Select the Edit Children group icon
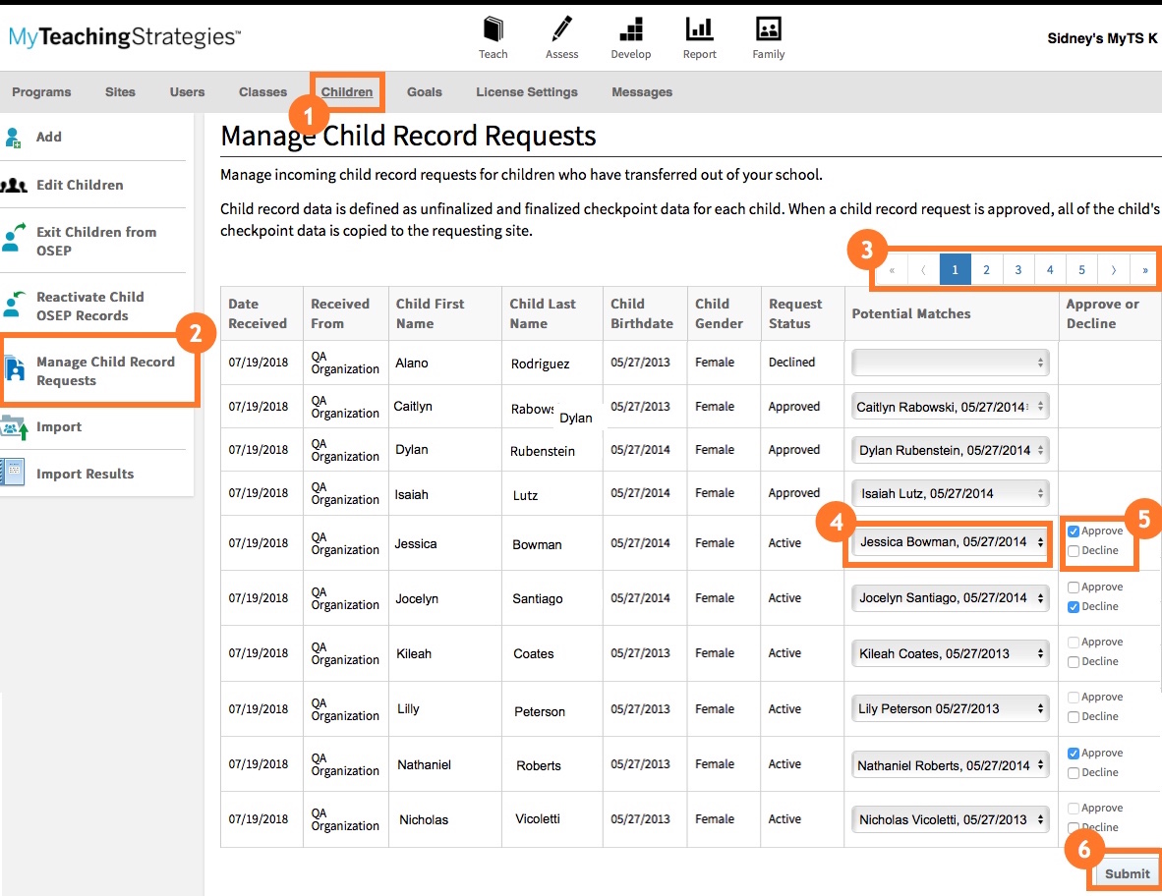The image size is (1162, 896). [14, 185]
